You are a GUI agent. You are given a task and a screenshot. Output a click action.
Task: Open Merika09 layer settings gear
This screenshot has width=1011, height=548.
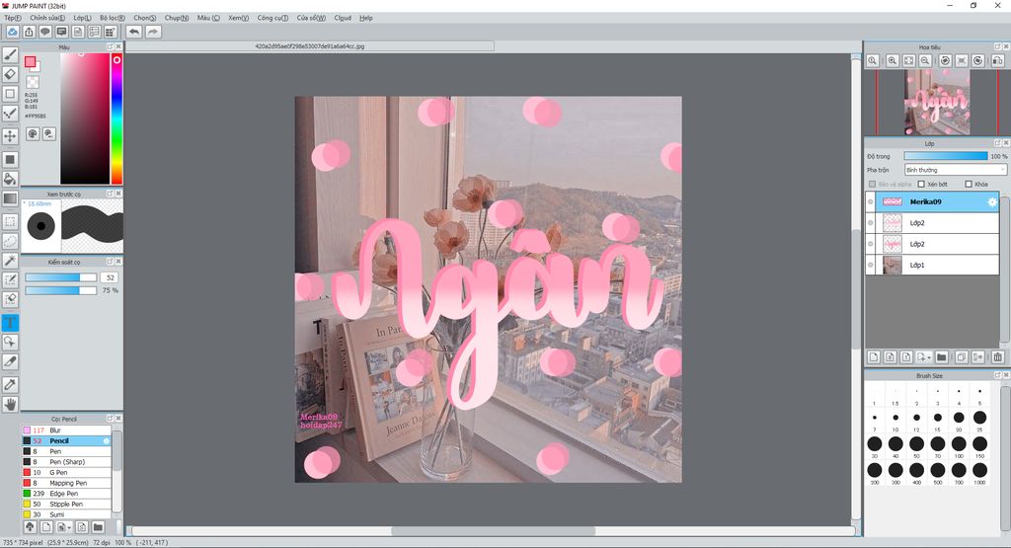991,201
